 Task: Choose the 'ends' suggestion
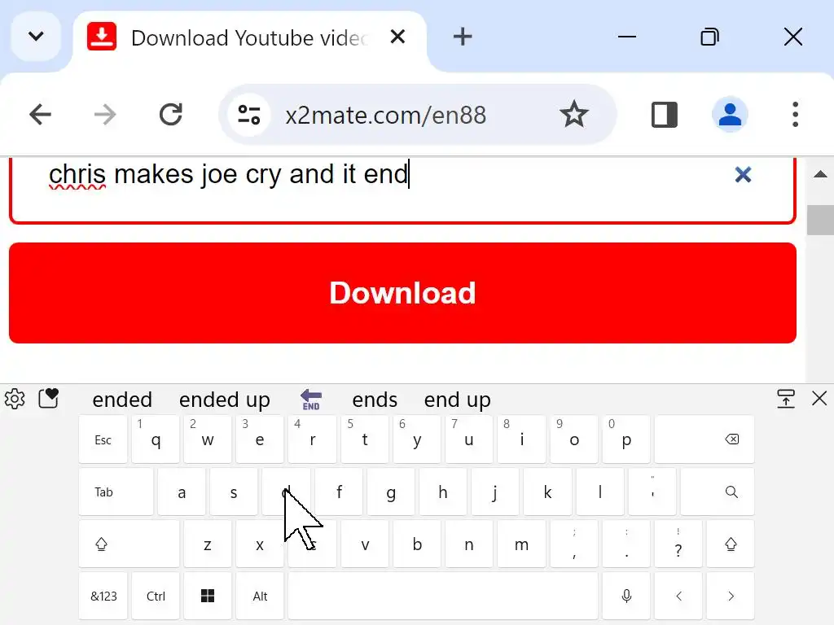coord(375,400)
